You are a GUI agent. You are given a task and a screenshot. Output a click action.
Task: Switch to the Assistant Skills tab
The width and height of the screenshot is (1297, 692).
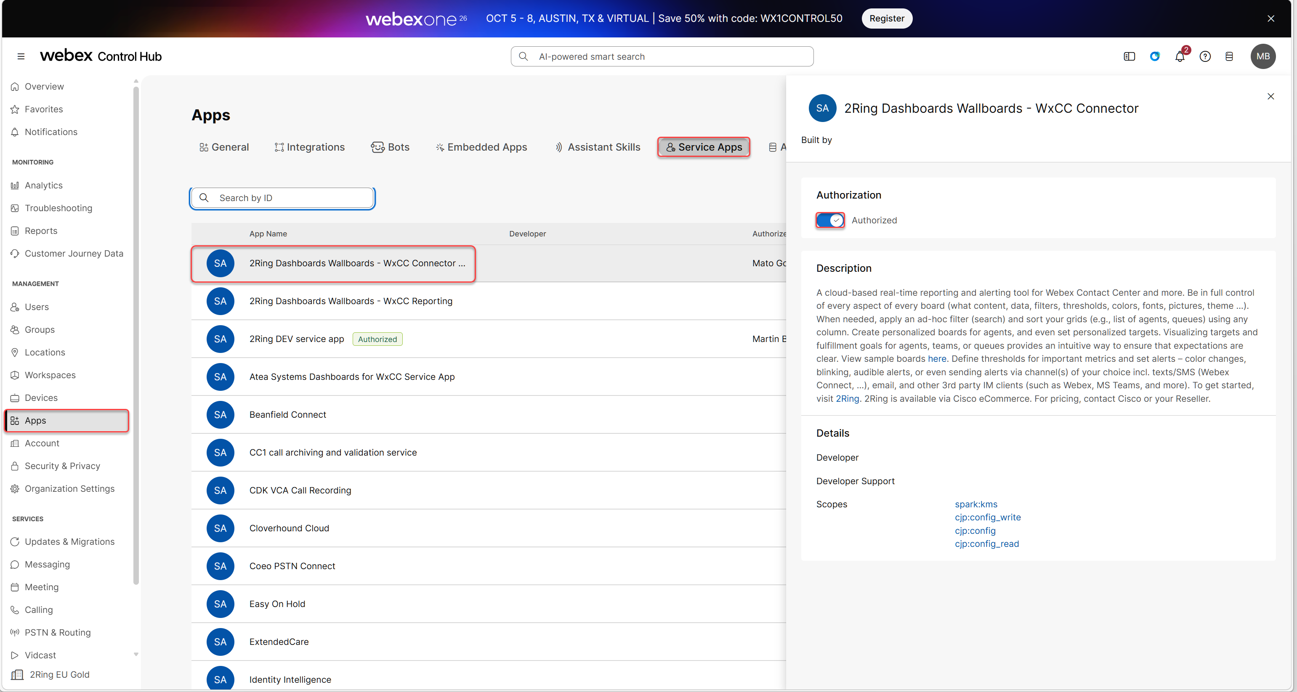pyautogui.click(x=598, y=147)
